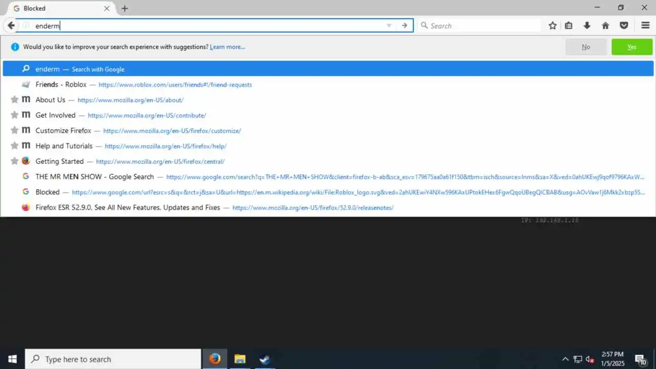Click the Pocket toolbar icon
This screenshot has width=656, height=369.
tap(624, 26)
